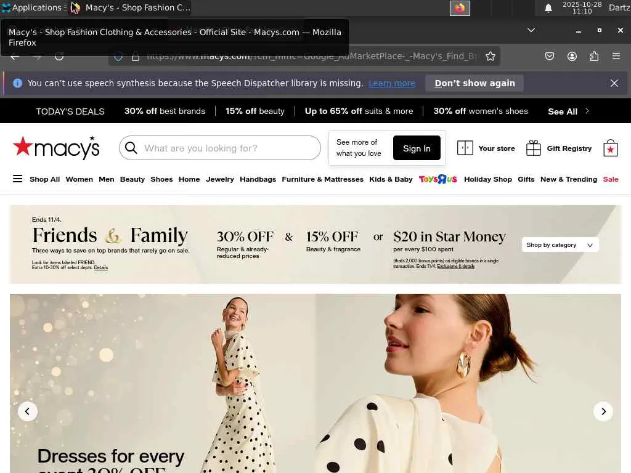631x473 pixels.
Task: Click the page reload icon
Action: tap(59, 56)
